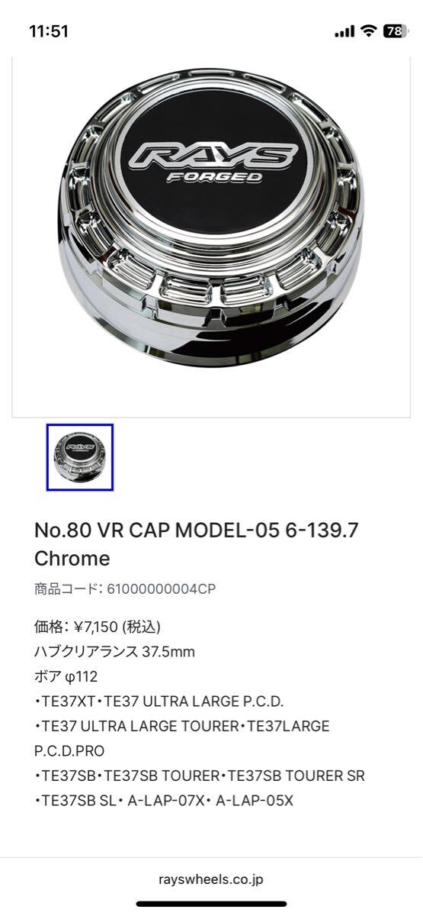Tap the rayswheels.co.jp address bar
The width and height of the screenshot is (423, 916).
[211, 879]
